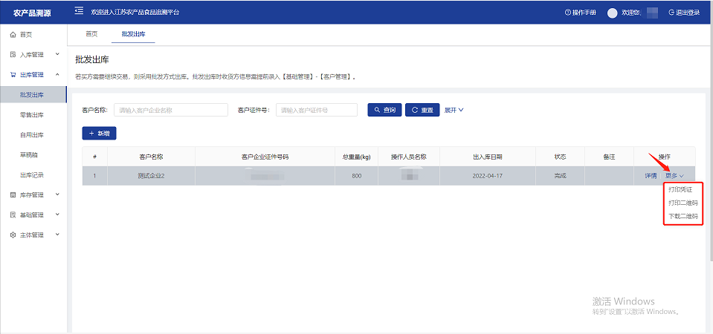Click the 库存管理 sidebar icon
The width and height of the screenshot is (713, 334).
pos(13,195)
